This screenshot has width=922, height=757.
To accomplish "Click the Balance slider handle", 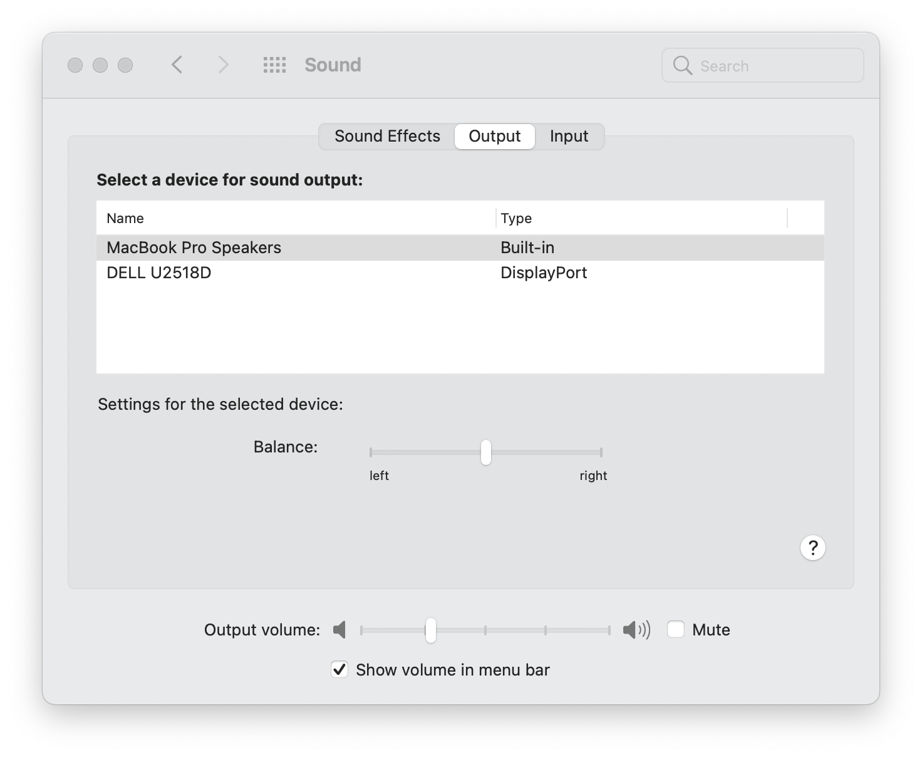I will click(x=486, y=452).
